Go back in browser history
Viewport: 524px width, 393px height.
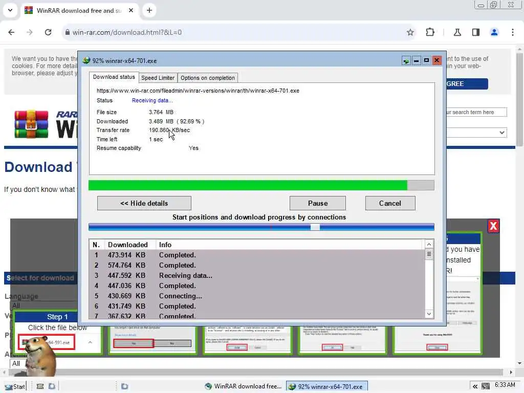tap(11, 32)
